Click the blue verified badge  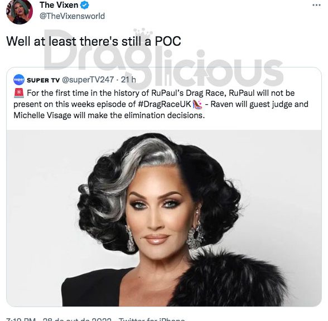click(85, 5)
